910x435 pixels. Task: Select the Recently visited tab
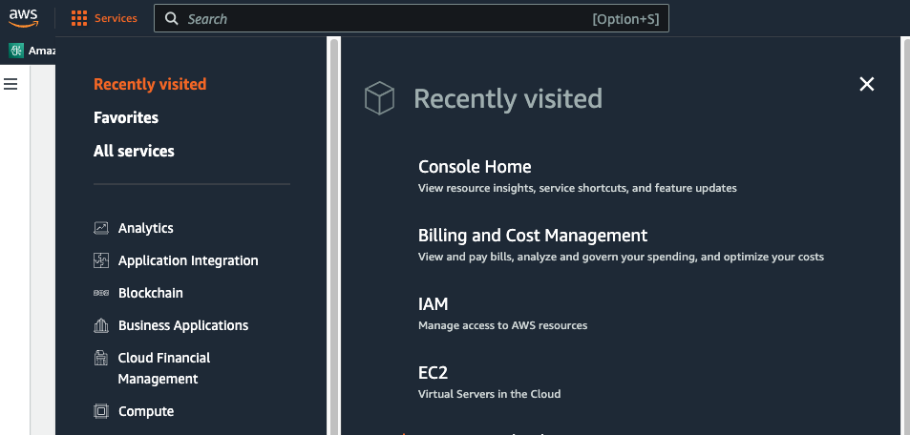point(150,84)
